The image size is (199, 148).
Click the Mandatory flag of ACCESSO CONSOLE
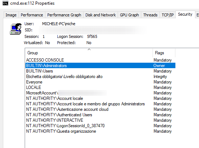tap(163, 60)
